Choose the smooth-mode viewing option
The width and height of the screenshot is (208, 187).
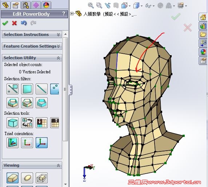[27, 178]
